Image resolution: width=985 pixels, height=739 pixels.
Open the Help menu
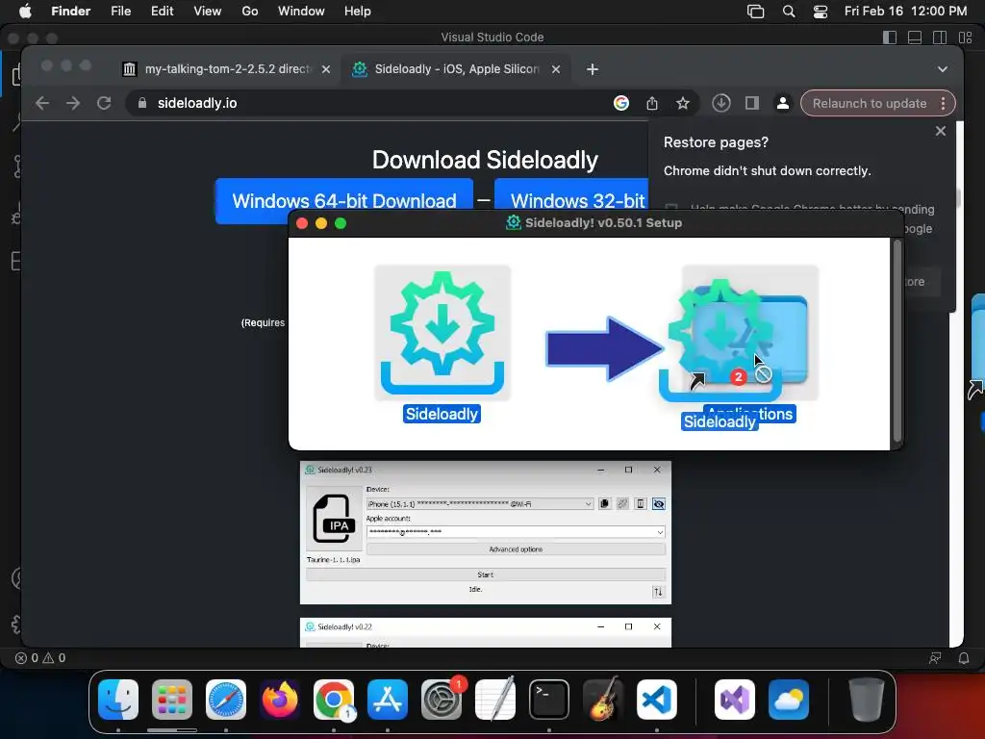(358, 12)
